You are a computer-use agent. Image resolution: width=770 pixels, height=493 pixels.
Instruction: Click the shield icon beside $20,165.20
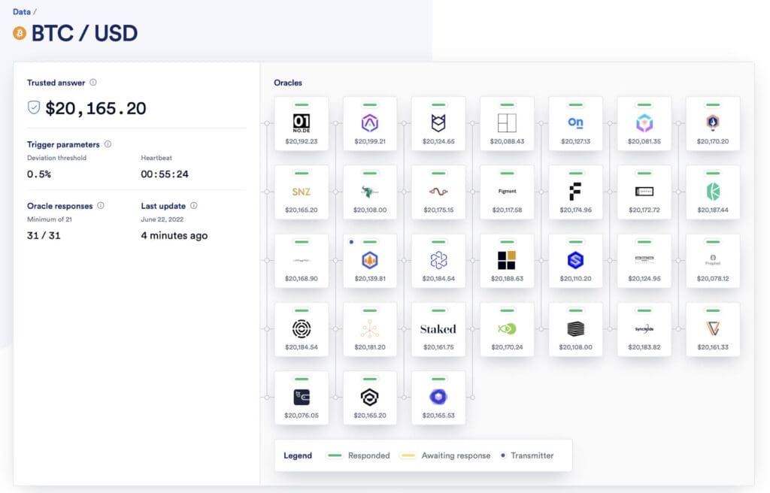point(34,108)
